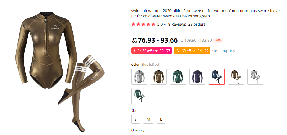Open the 8 Reviews link
This screenshot has width=287, height=135.
point(177,24)
